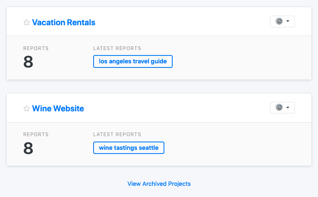Star the Vacation Rentals project

26,22
